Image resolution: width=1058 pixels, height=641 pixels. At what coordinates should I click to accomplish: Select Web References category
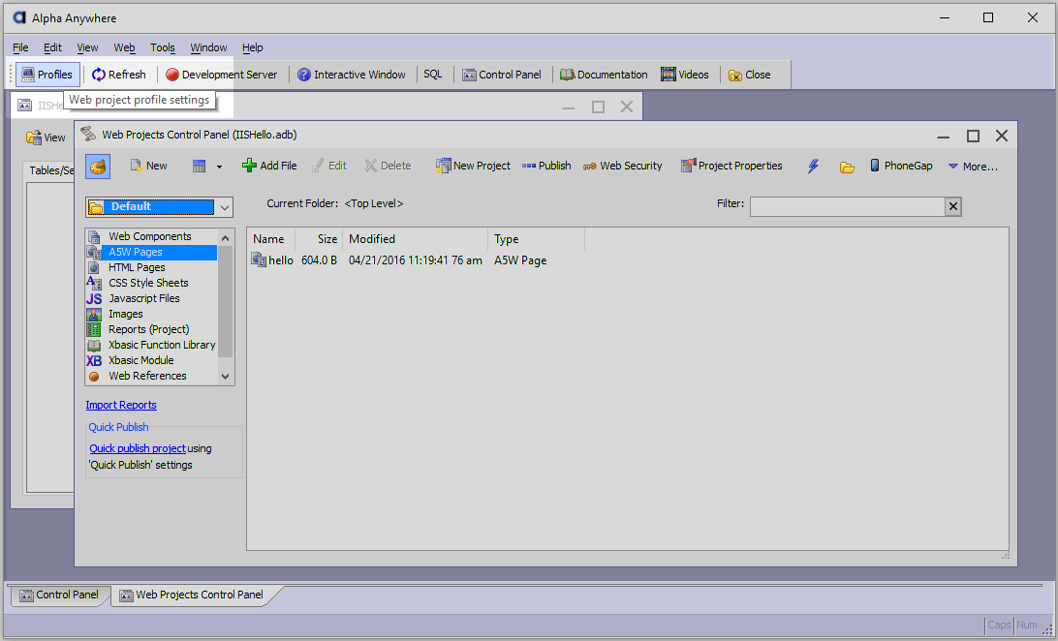click(147, 376)
